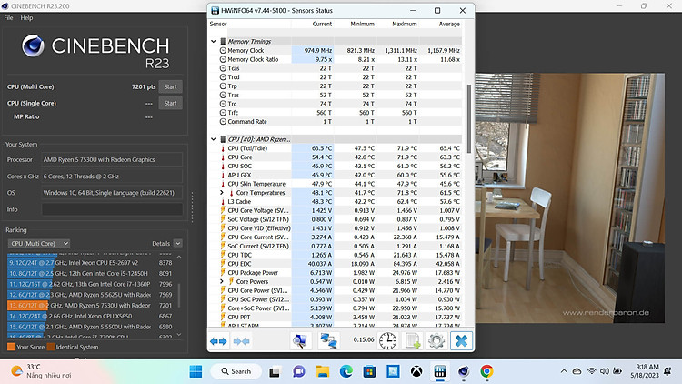Screen dimensions: 682x384
Task: Click the collapse sensor columns arrows icon in HWiNFO
Action: click(x=241, y=341)
